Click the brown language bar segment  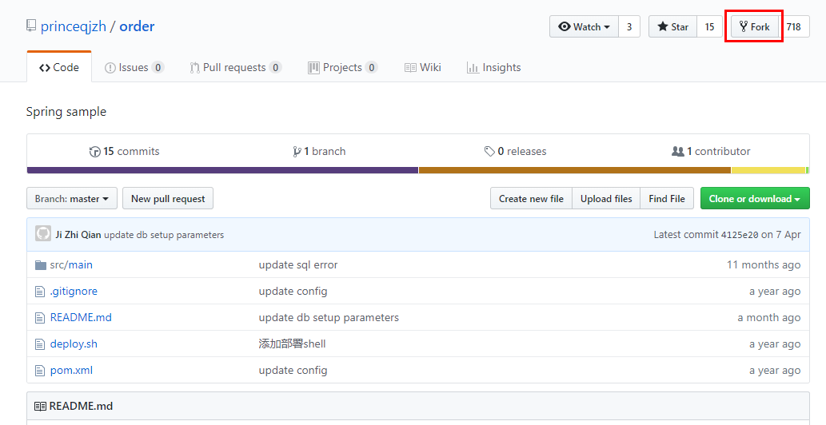575,170
